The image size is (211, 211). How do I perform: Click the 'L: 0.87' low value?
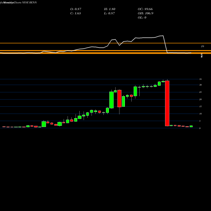[x=109, y=13]
